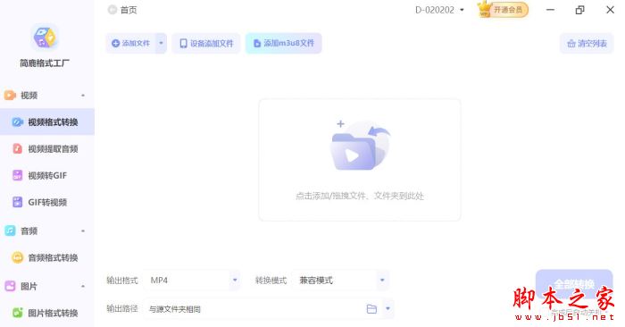Click the 输出路径 label
This screenshot has height=327, width=625.
point(122,308)
